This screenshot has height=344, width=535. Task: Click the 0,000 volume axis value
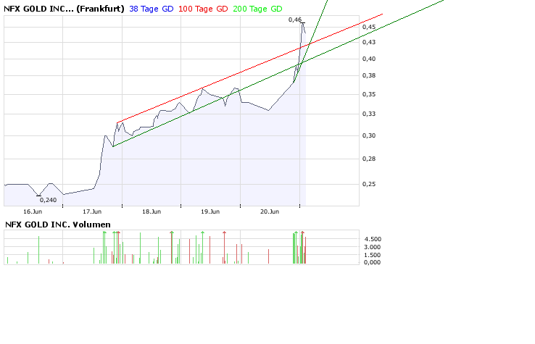[372, 262]
